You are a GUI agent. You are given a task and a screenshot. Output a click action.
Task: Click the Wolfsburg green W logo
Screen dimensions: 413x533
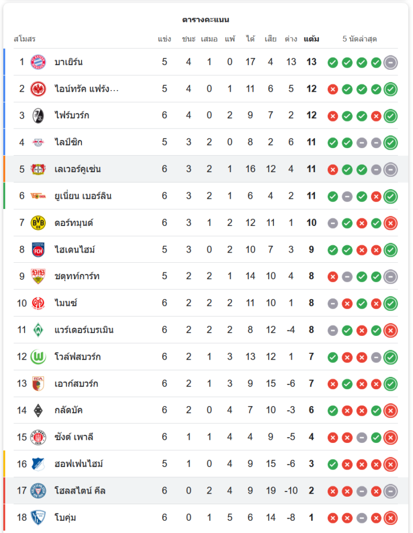(38, 357)
